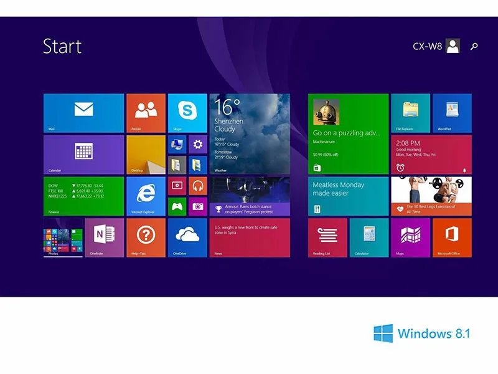The width and height of the screenshot is (498, 374).
Task: Open the Music headphones tile
Action: 198,186
